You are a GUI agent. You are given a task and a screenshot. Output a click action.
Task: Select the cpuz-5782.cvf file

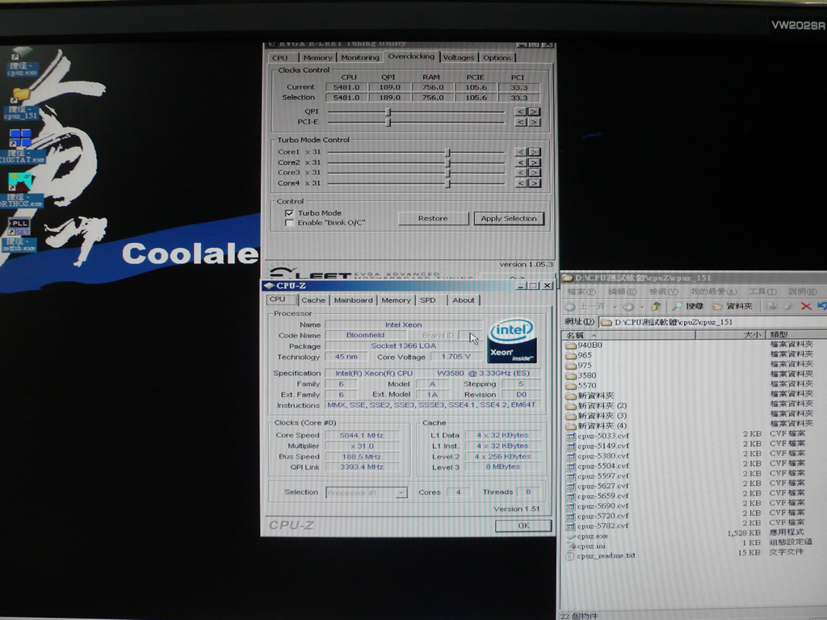[x=598, y=526]
